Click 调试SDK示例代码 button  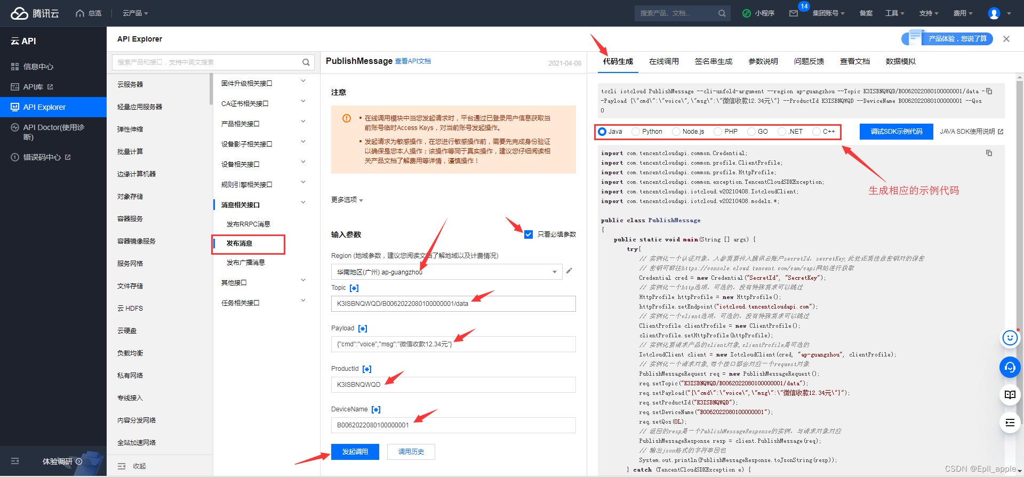coord(897,132)
